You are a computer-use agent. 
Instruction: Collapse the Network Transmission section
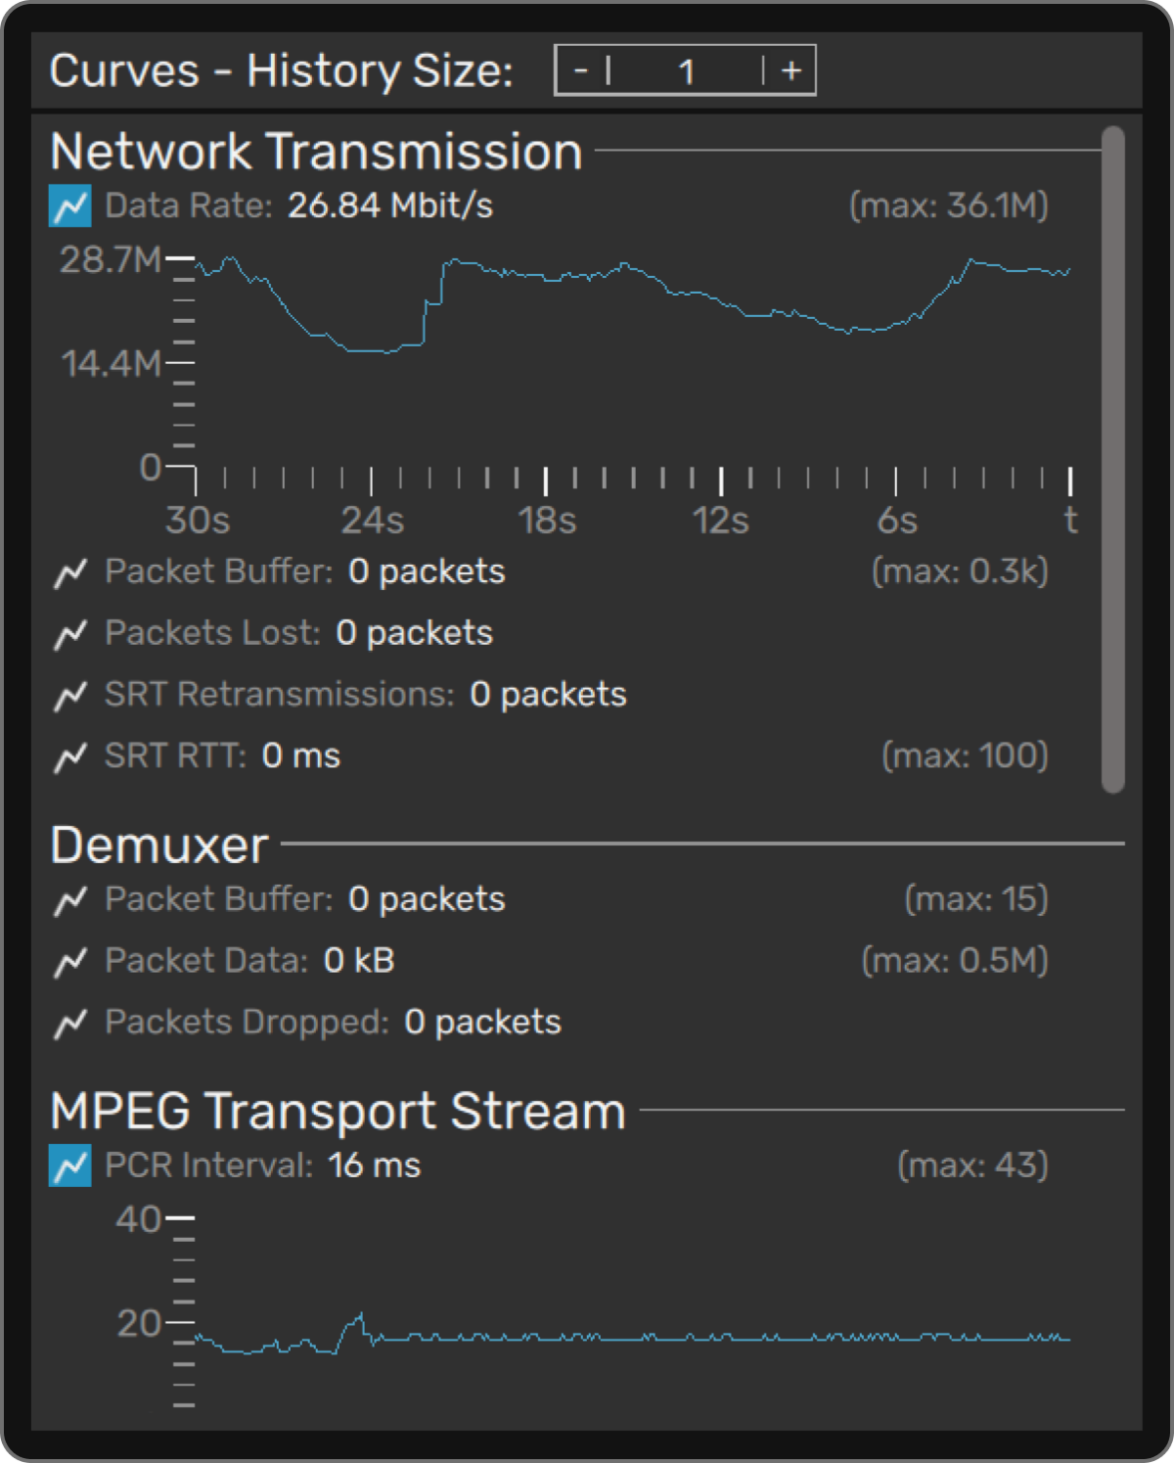(x=315, y=150)
